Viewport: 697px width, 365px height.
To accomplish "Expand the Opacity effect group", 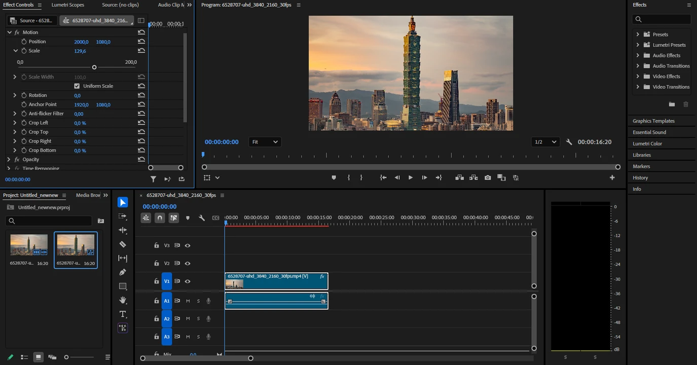I will point(9,159).
